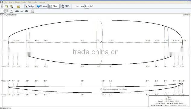Click the print preview page icon
The height and width of the screenshot is (109, 191).
coord(32,11)
